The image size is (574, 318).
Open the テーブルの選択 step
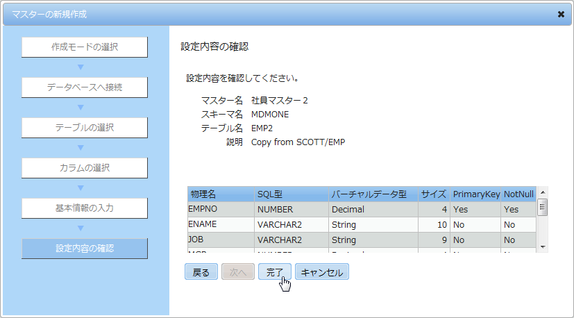(x=85, y=128)
